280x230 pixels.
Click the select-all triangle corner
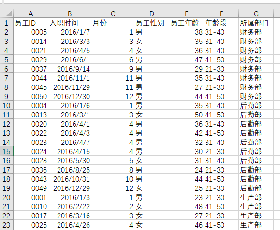[x=7, y=13]
